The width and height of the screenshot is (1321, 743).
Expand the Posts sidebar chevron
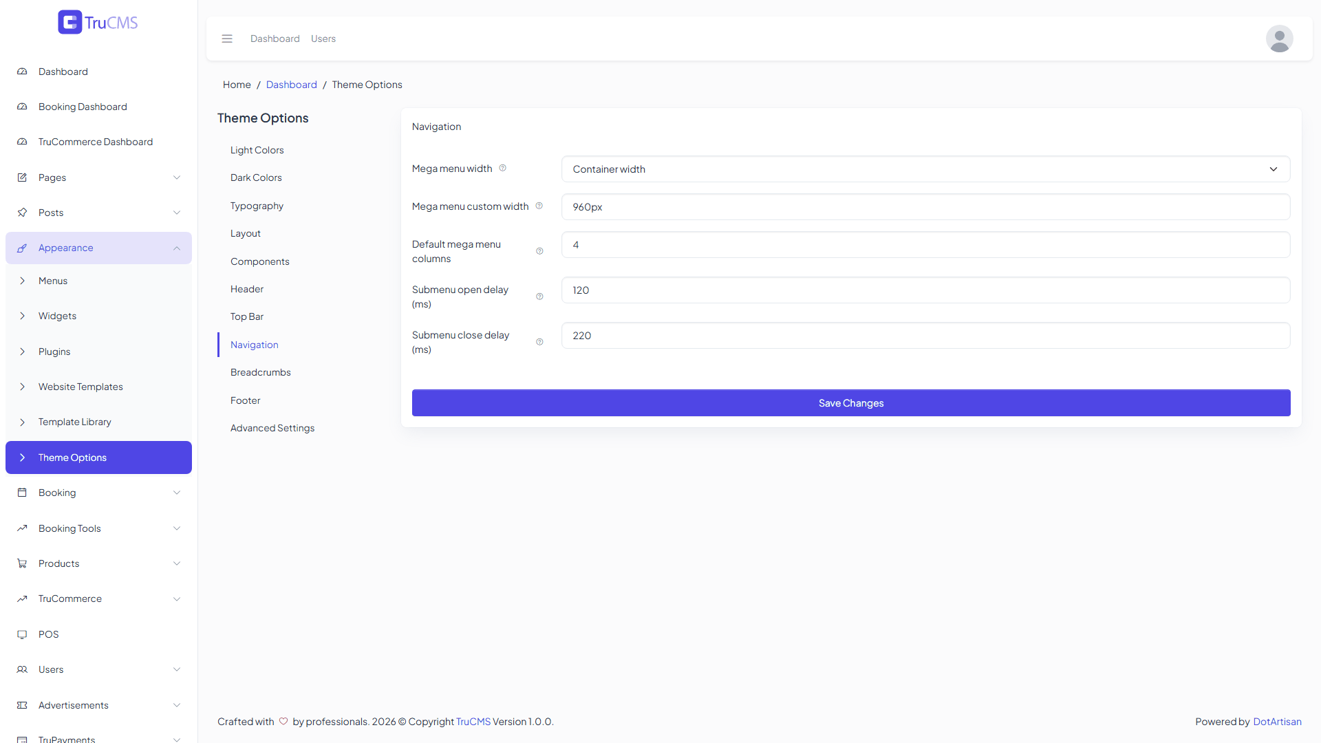click(x=177, y=213)
